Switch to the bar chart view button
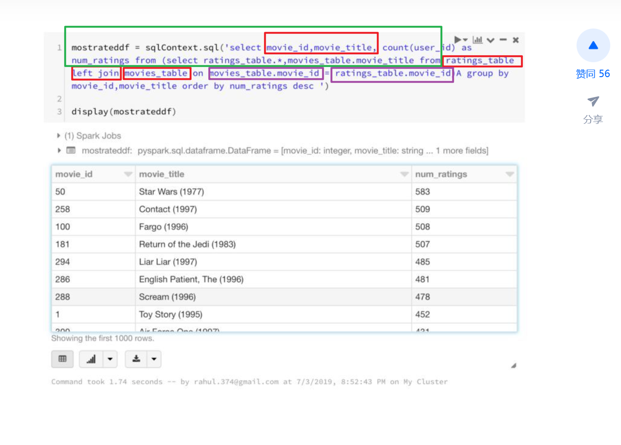Image resolution: width=621 pixels, height=445 pixels. 91,359
